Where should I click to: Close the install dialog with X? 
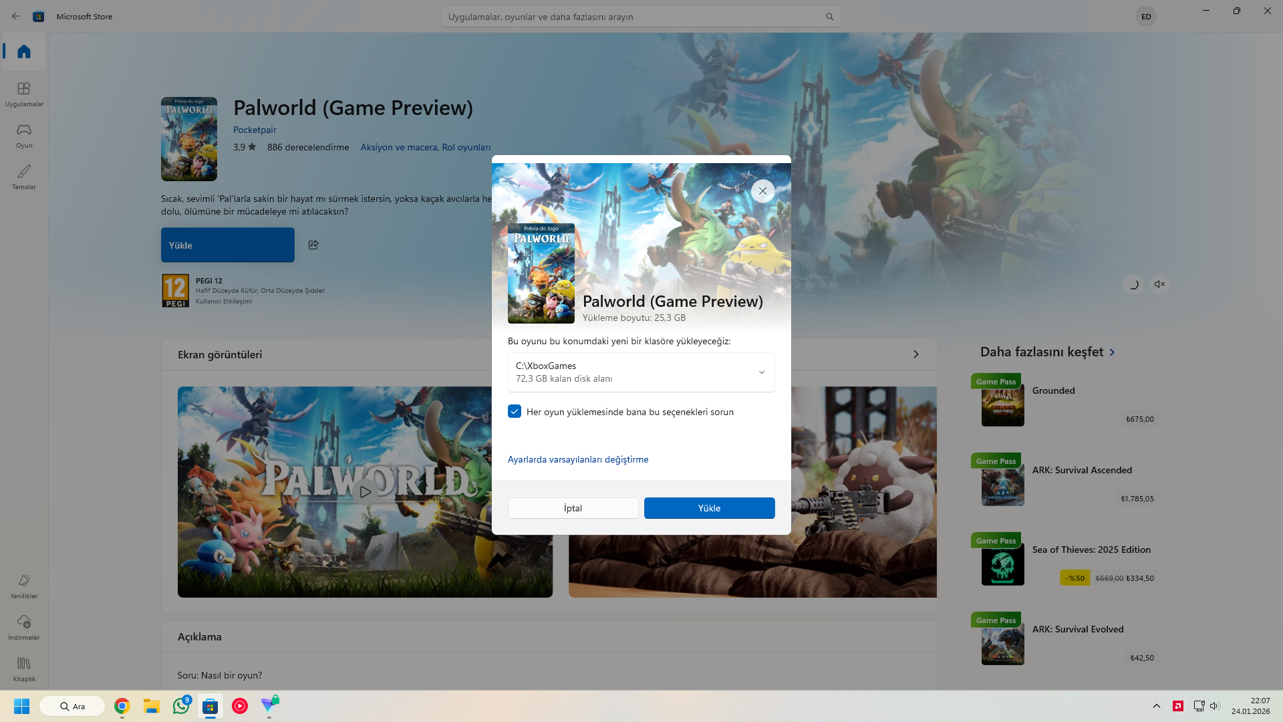coord(762,191)
